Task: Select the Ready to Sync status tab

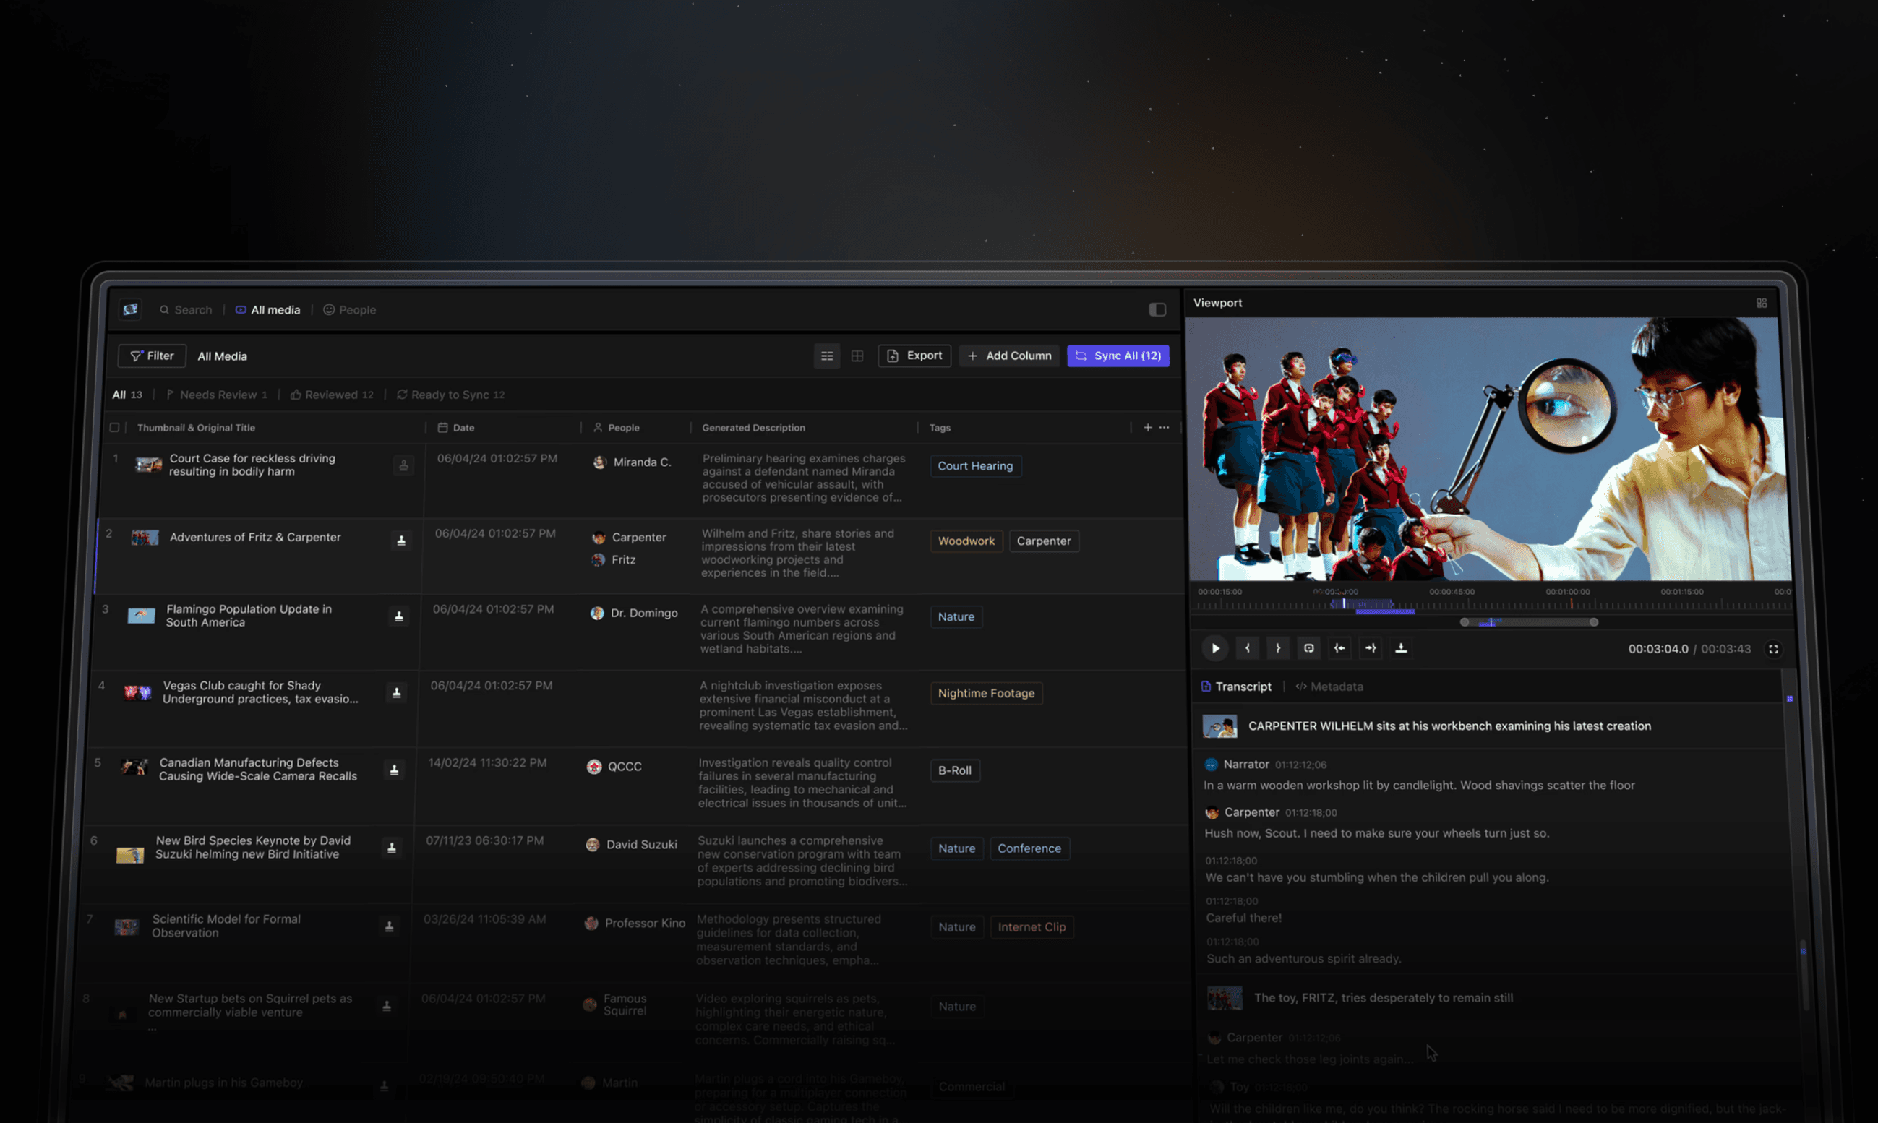Action: [450, 395]
